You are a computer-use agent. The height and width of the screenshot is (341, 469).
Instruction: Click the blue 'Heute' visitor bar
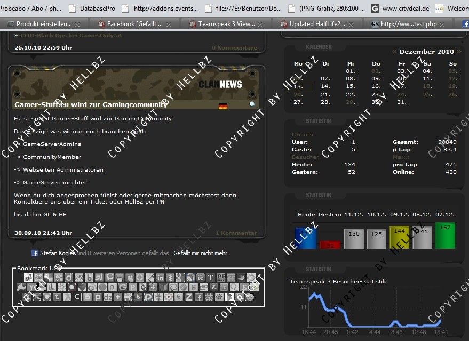[306, 238]
